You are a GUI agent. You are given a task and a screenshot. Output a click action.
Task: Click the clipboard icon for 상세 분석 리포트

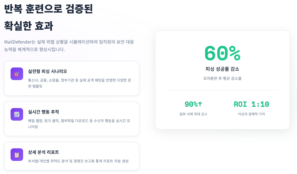point(17,155)
